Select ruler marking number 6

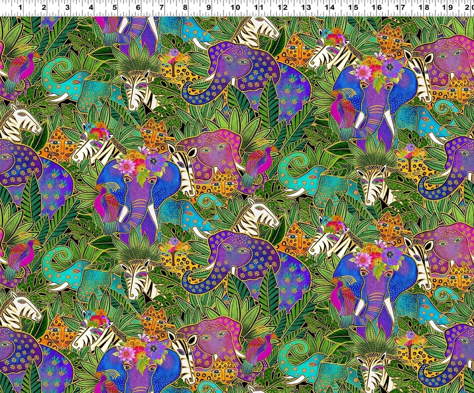coord(138,8)
